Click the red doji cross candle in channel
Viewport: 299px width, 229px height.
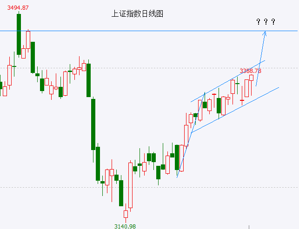242,100
